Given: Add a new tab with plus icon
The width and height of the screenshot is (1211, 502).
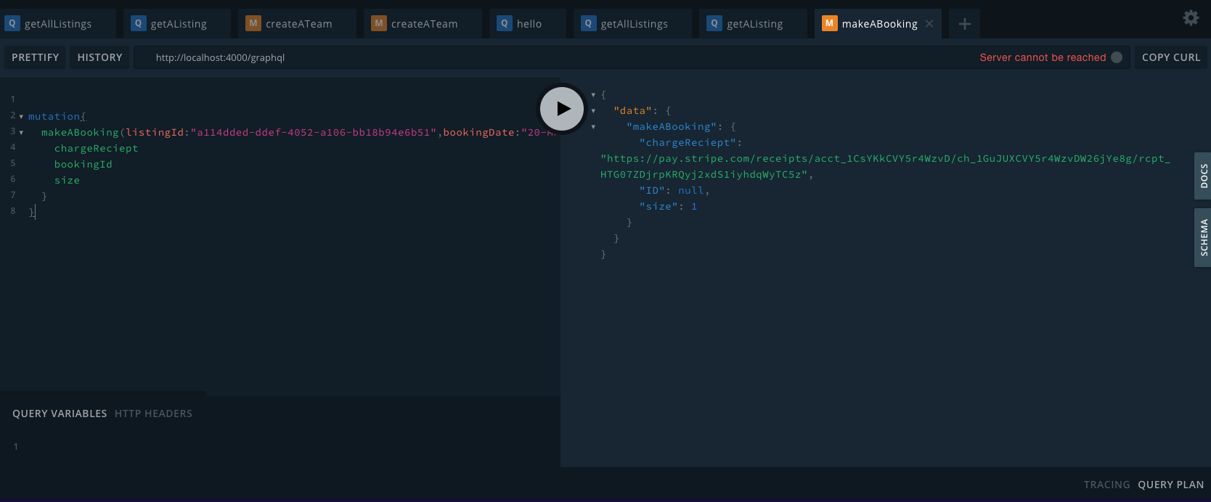Looking at the screenshot, I should click(964, 24).
